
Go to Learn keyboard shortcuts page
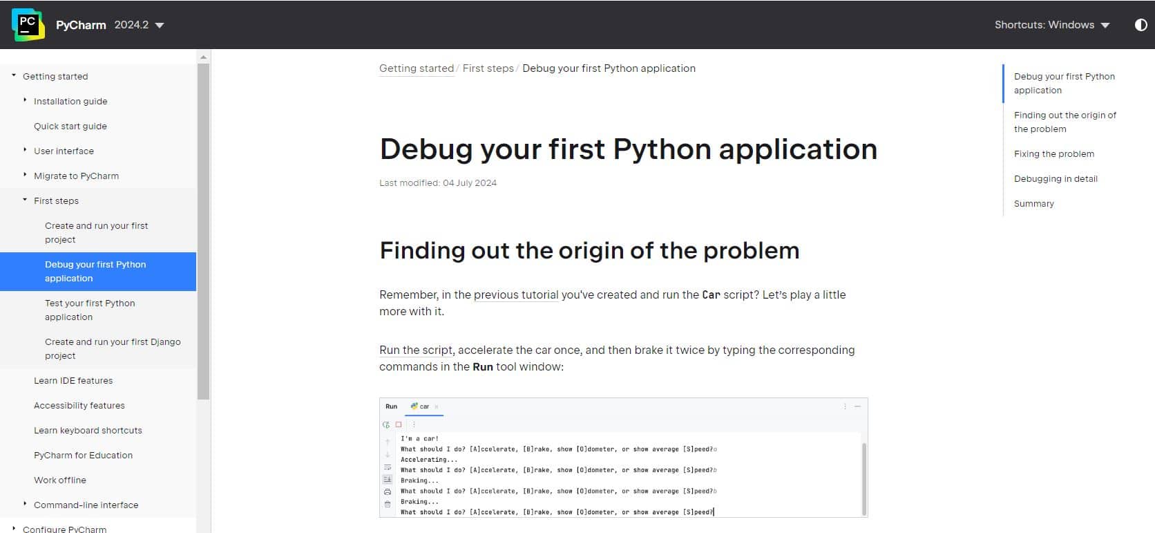pos(88,430)
